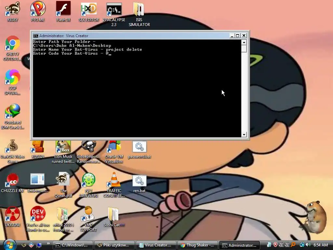Launch Outdated IDM Crack shortcut

click(x=13, y=117)
